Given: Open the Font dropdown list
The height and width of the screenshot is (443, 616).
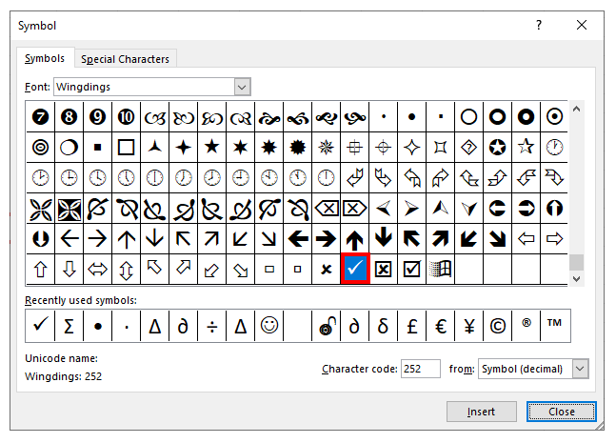Looking at the screenshot, I should (242, 87).
